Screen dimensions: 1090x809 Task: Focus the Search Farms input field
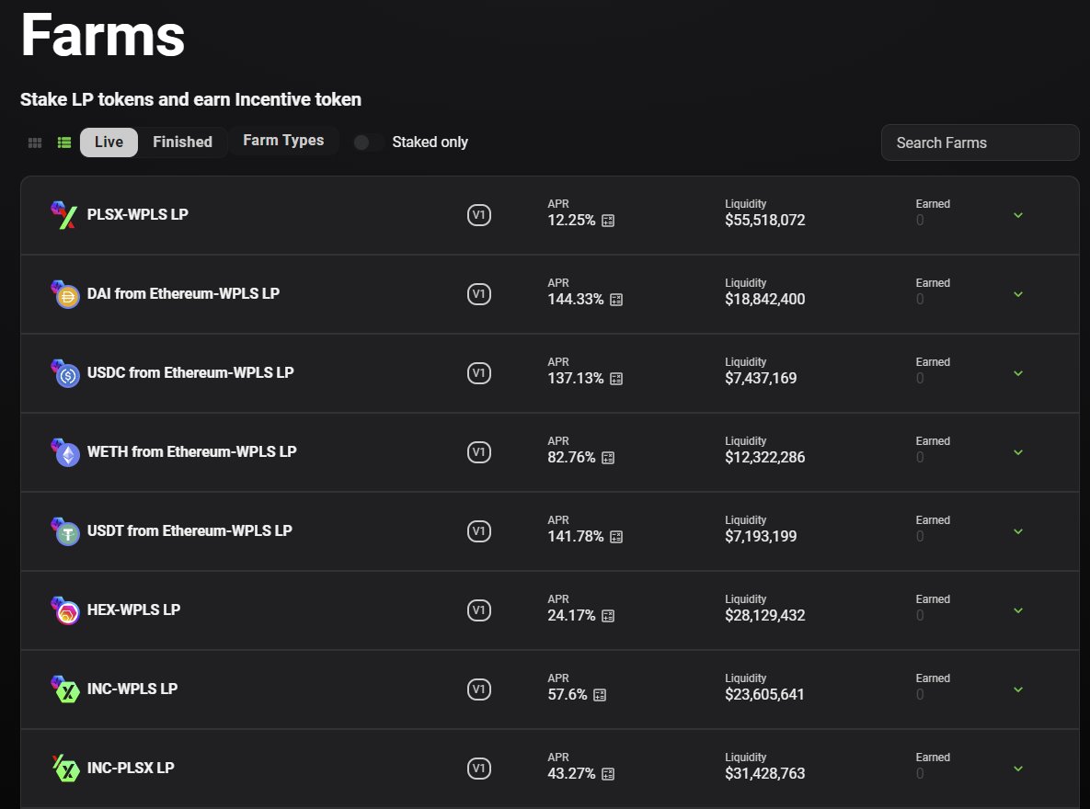coord(980,142)
